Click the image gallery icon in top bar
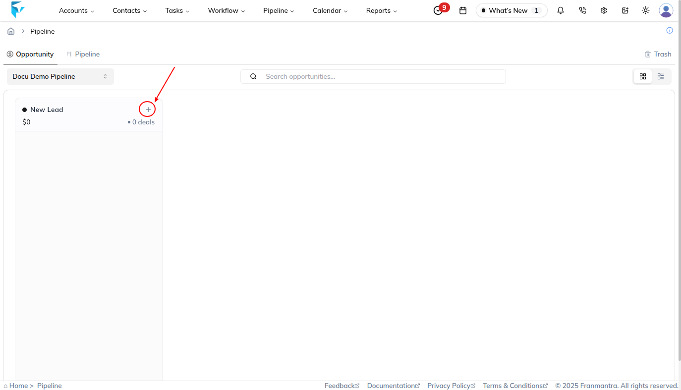 [x=625, y=10]
